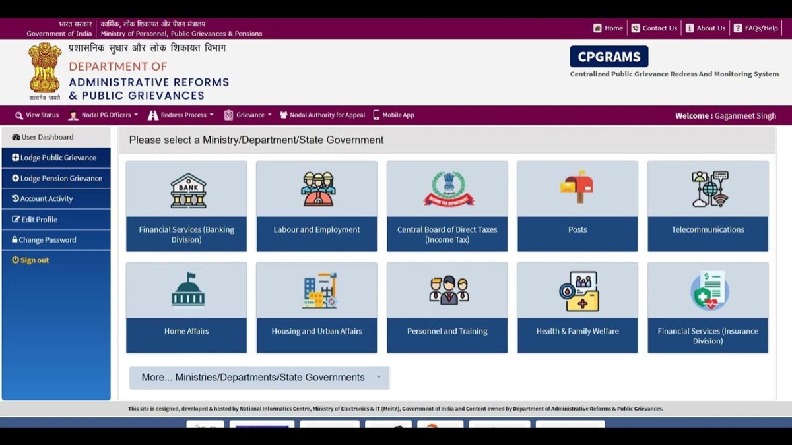792x445 pixels.
Task: Open the Nodal PG Officers dropdown menu
Action: (x=104, y=115)
